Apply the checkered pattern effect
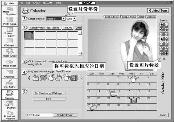Viewport: 174px width, 122px height. (x=166, y=39)
